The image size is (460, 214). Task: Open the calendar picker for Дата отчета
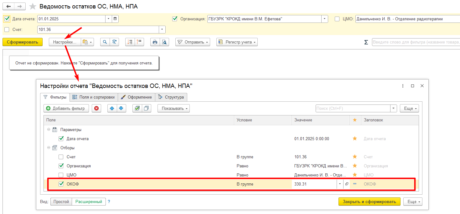click(115, 19)
